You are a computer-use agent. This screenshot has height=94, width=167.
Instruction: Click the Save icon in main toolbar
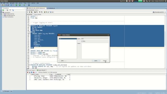click(x=6, y=5)
